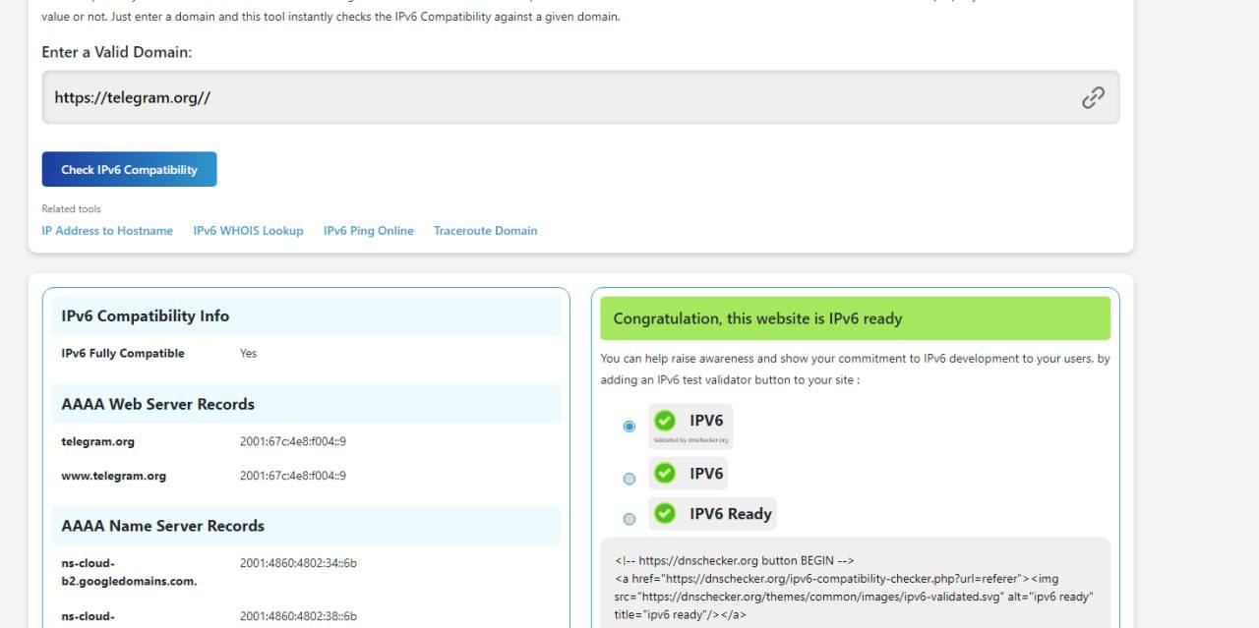Click the AAAA Web Server Records heading
Screen dimensions: 1259x628
(157, 404)
